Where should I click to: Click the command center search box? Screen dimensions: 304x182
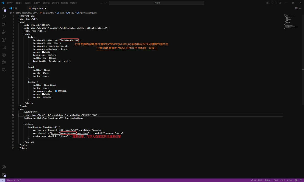pyautogui.click(x=156, y=3)
